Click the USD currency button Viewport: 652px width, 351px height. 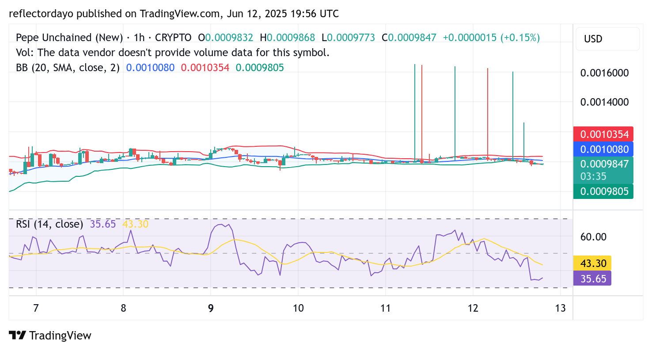tap(608, 39)
